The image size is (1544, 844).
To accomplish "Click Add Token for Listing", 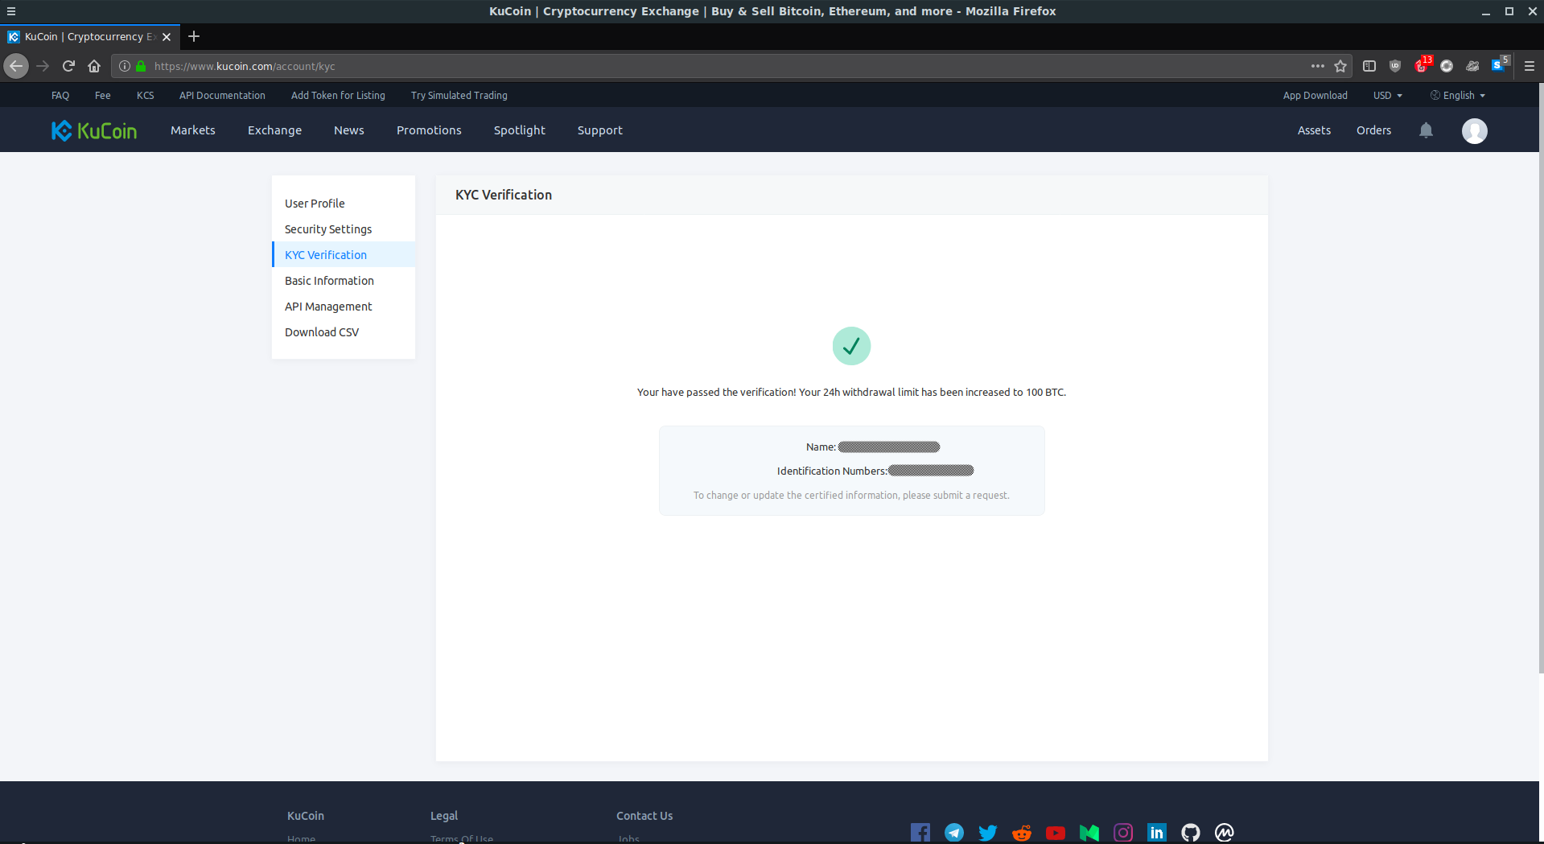I will point(338,95).
